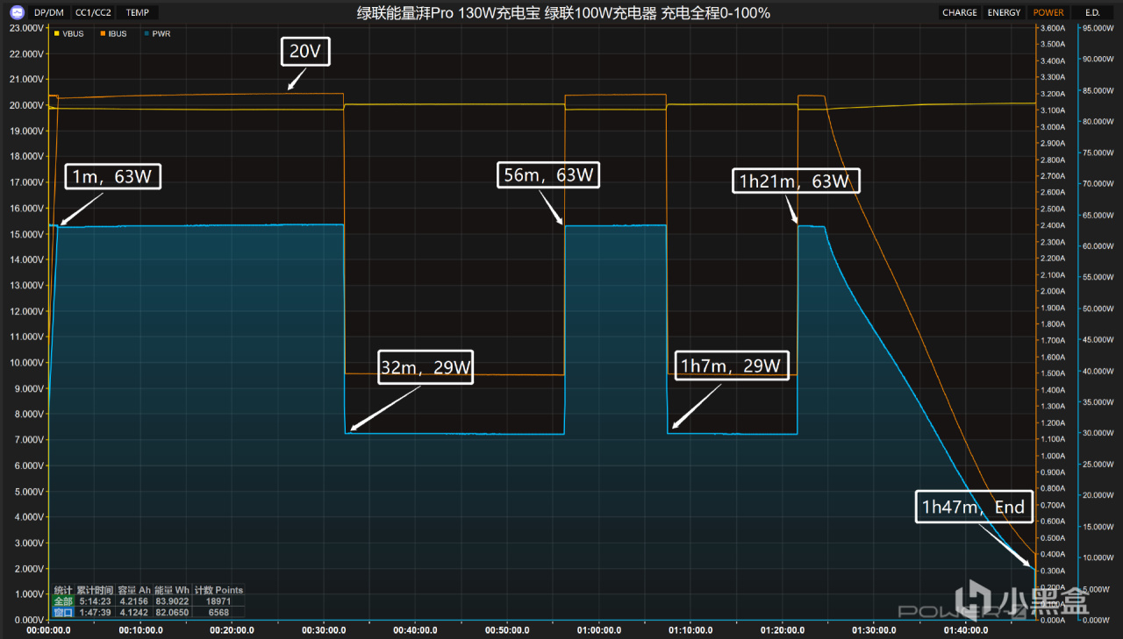
Task: Click the total time value 5:14:23
Action: click(95, 601)
